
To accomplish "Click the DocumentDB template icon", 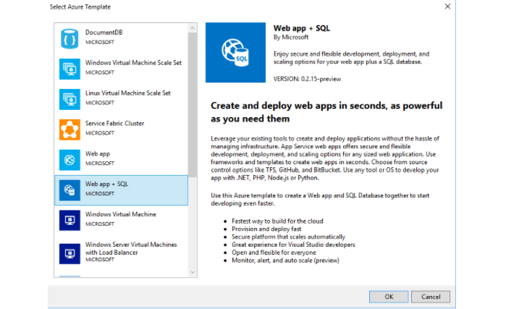I will (69, 38).
